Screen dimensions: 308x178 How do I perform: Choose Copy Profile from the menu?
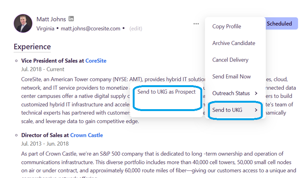point(227,27)
